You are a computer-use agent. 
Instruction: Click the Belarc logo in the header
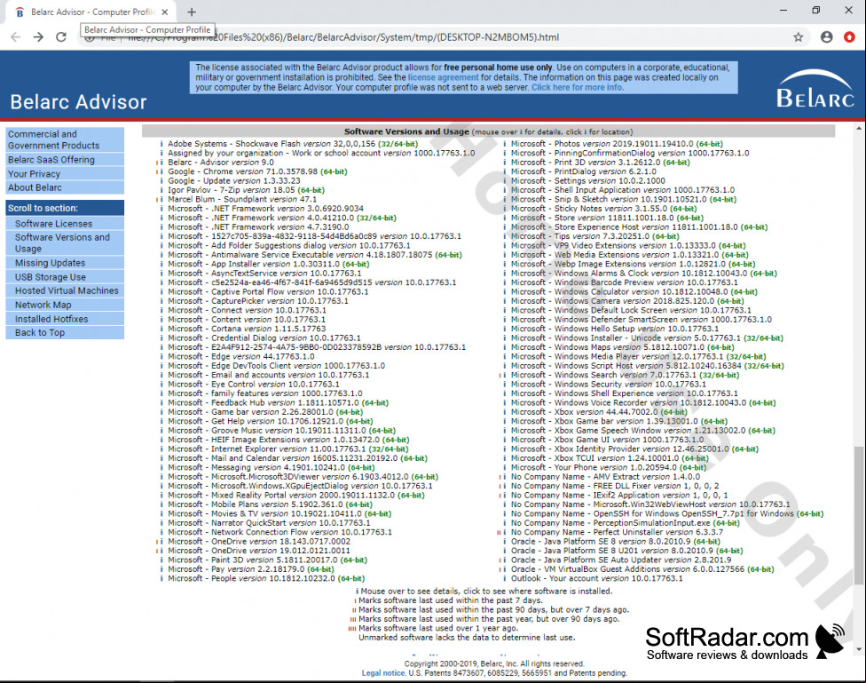pos(815,89)
